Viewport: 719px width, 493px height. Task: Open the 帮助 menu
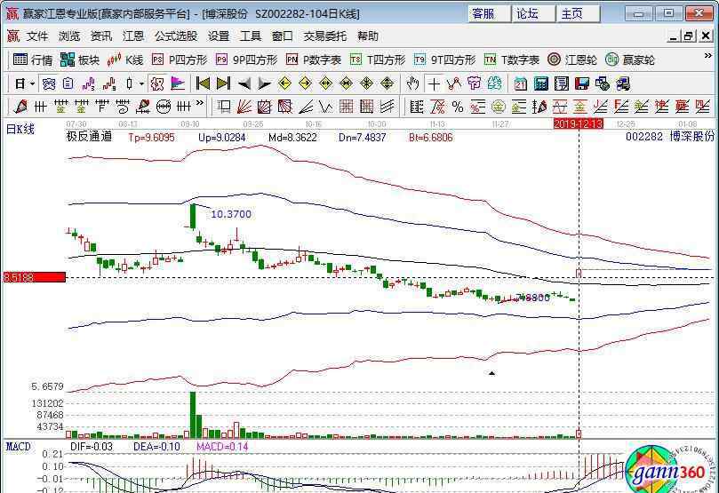coord(368,36)
